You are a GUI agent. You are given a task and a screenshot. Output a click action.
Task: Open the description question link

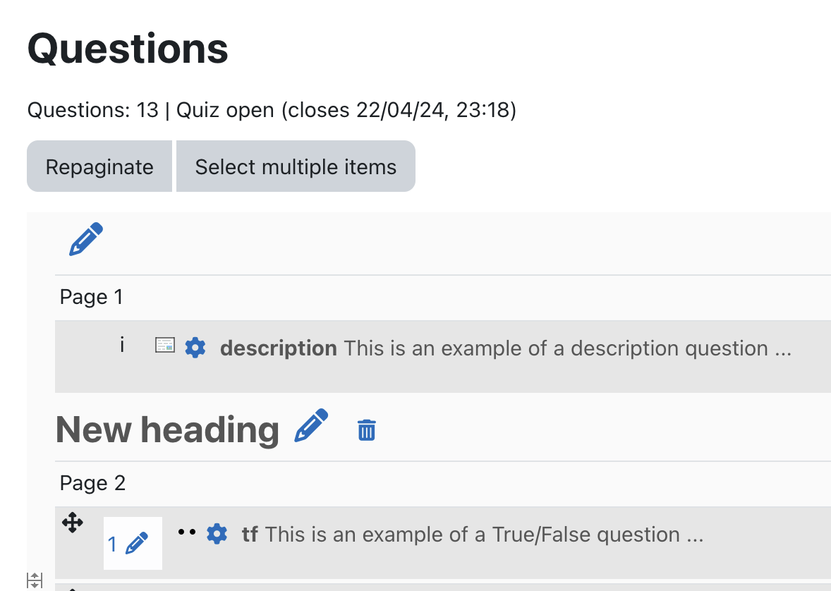pos(506,348)
